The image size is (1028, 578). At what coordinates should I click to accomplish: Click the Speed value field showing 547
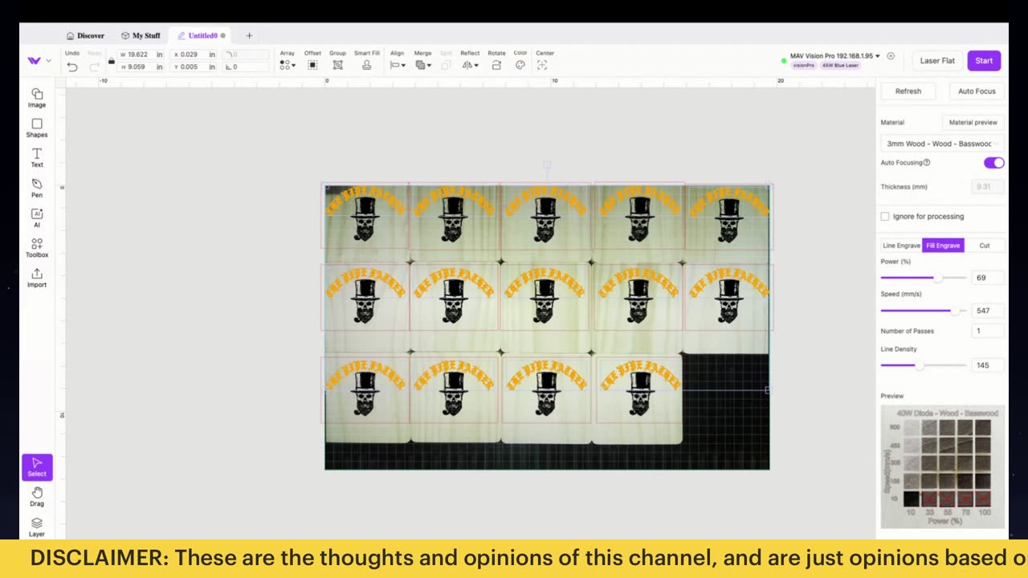pyautogui.click(x=987, y=311)
